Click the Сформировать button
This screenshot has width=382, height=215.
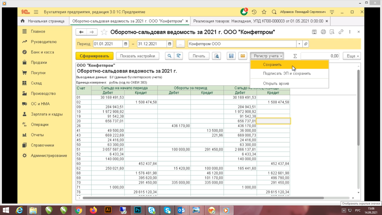(95, 56)
